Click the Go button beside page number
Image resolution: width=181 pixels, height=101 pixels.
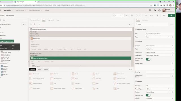click(126, 15)
